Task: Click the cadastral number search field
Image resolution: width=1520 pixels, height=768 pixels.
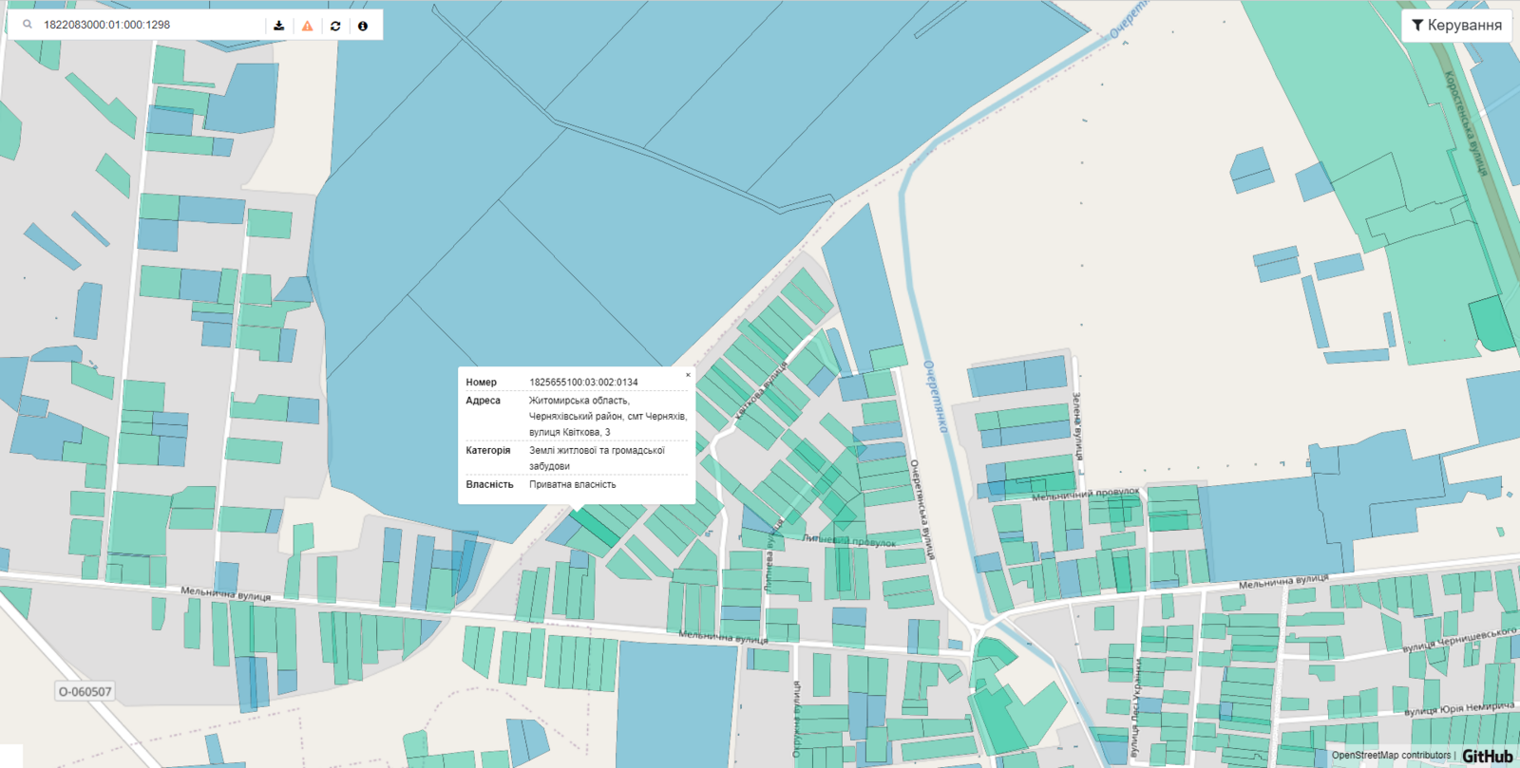Action: pyautogui.click(x=147, y=25)
